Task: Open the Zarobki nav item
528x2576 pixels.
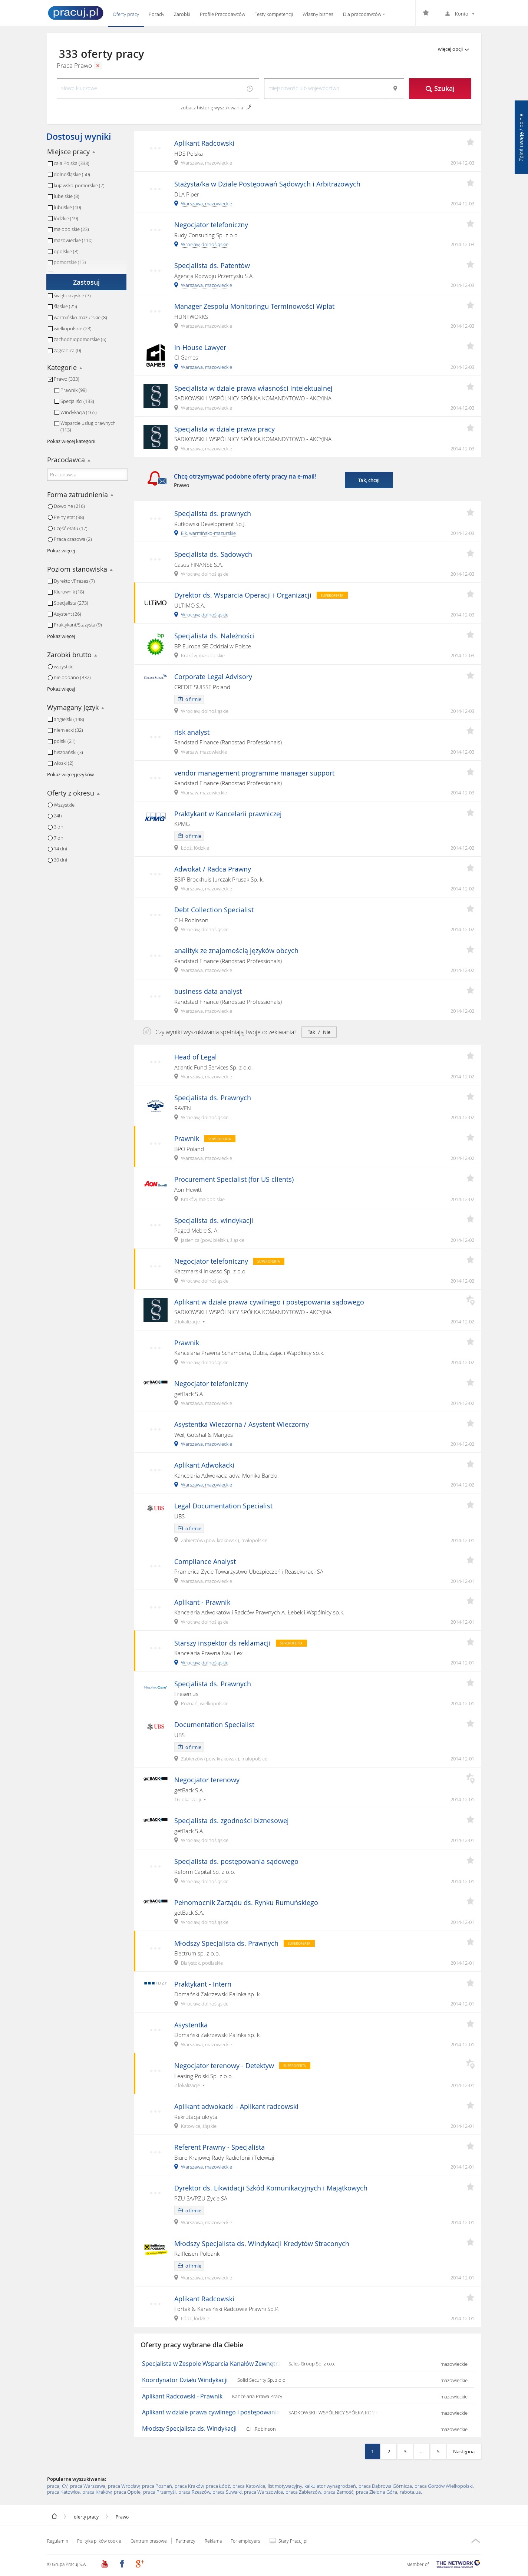Action: [182, 14]
